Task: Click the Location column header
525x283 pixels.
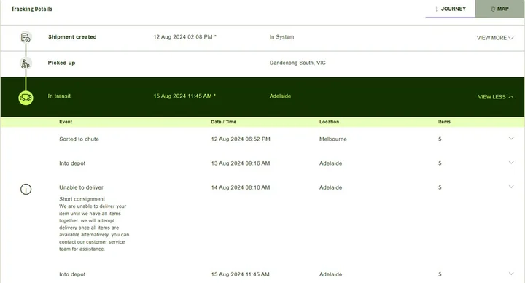Action: pos(329,122)
